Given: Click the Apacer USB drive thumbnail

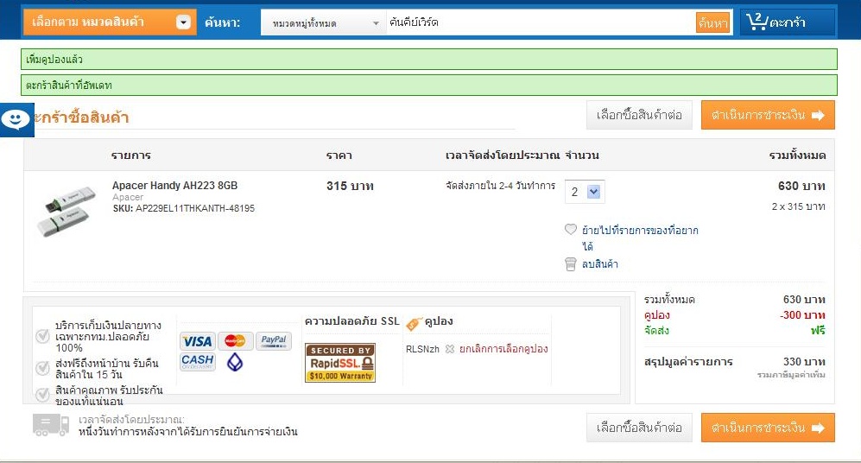Looking at the screenshot, I should click(x=66, y=212).
